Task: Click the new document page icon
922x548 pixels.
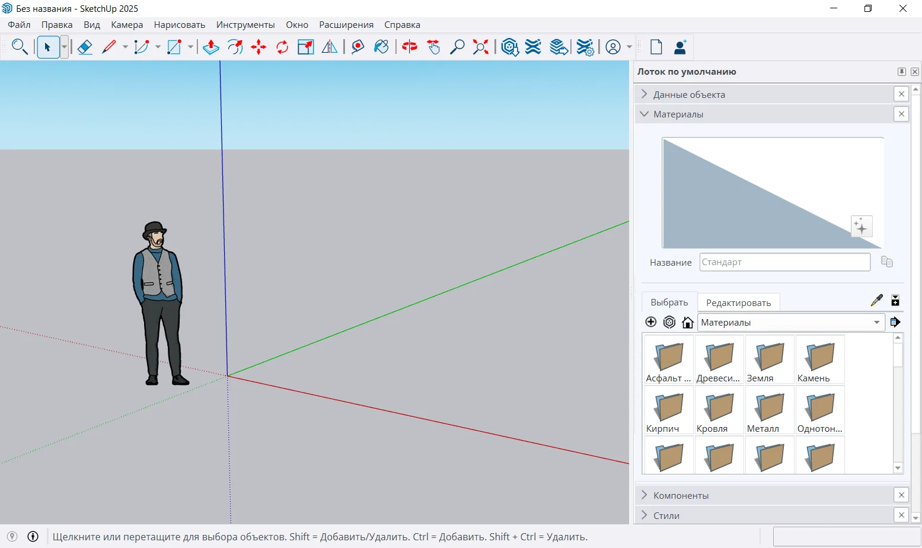Action: pyautogui.click(x=656, y=47)
